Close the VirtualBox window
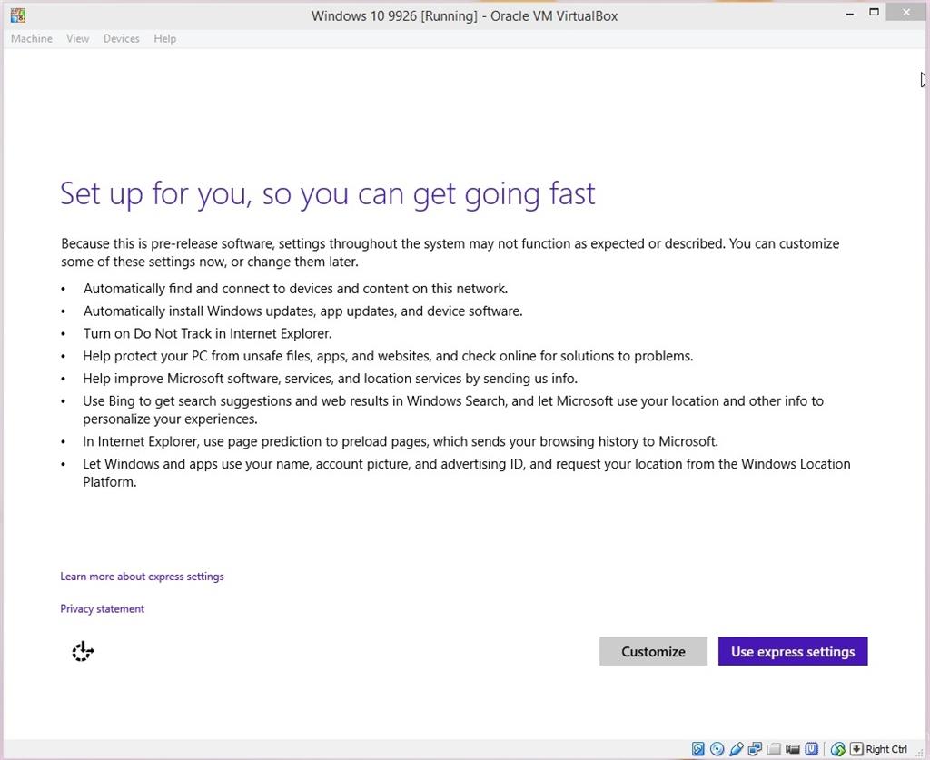This screenshot has width=930, height=760. (907, 12)
